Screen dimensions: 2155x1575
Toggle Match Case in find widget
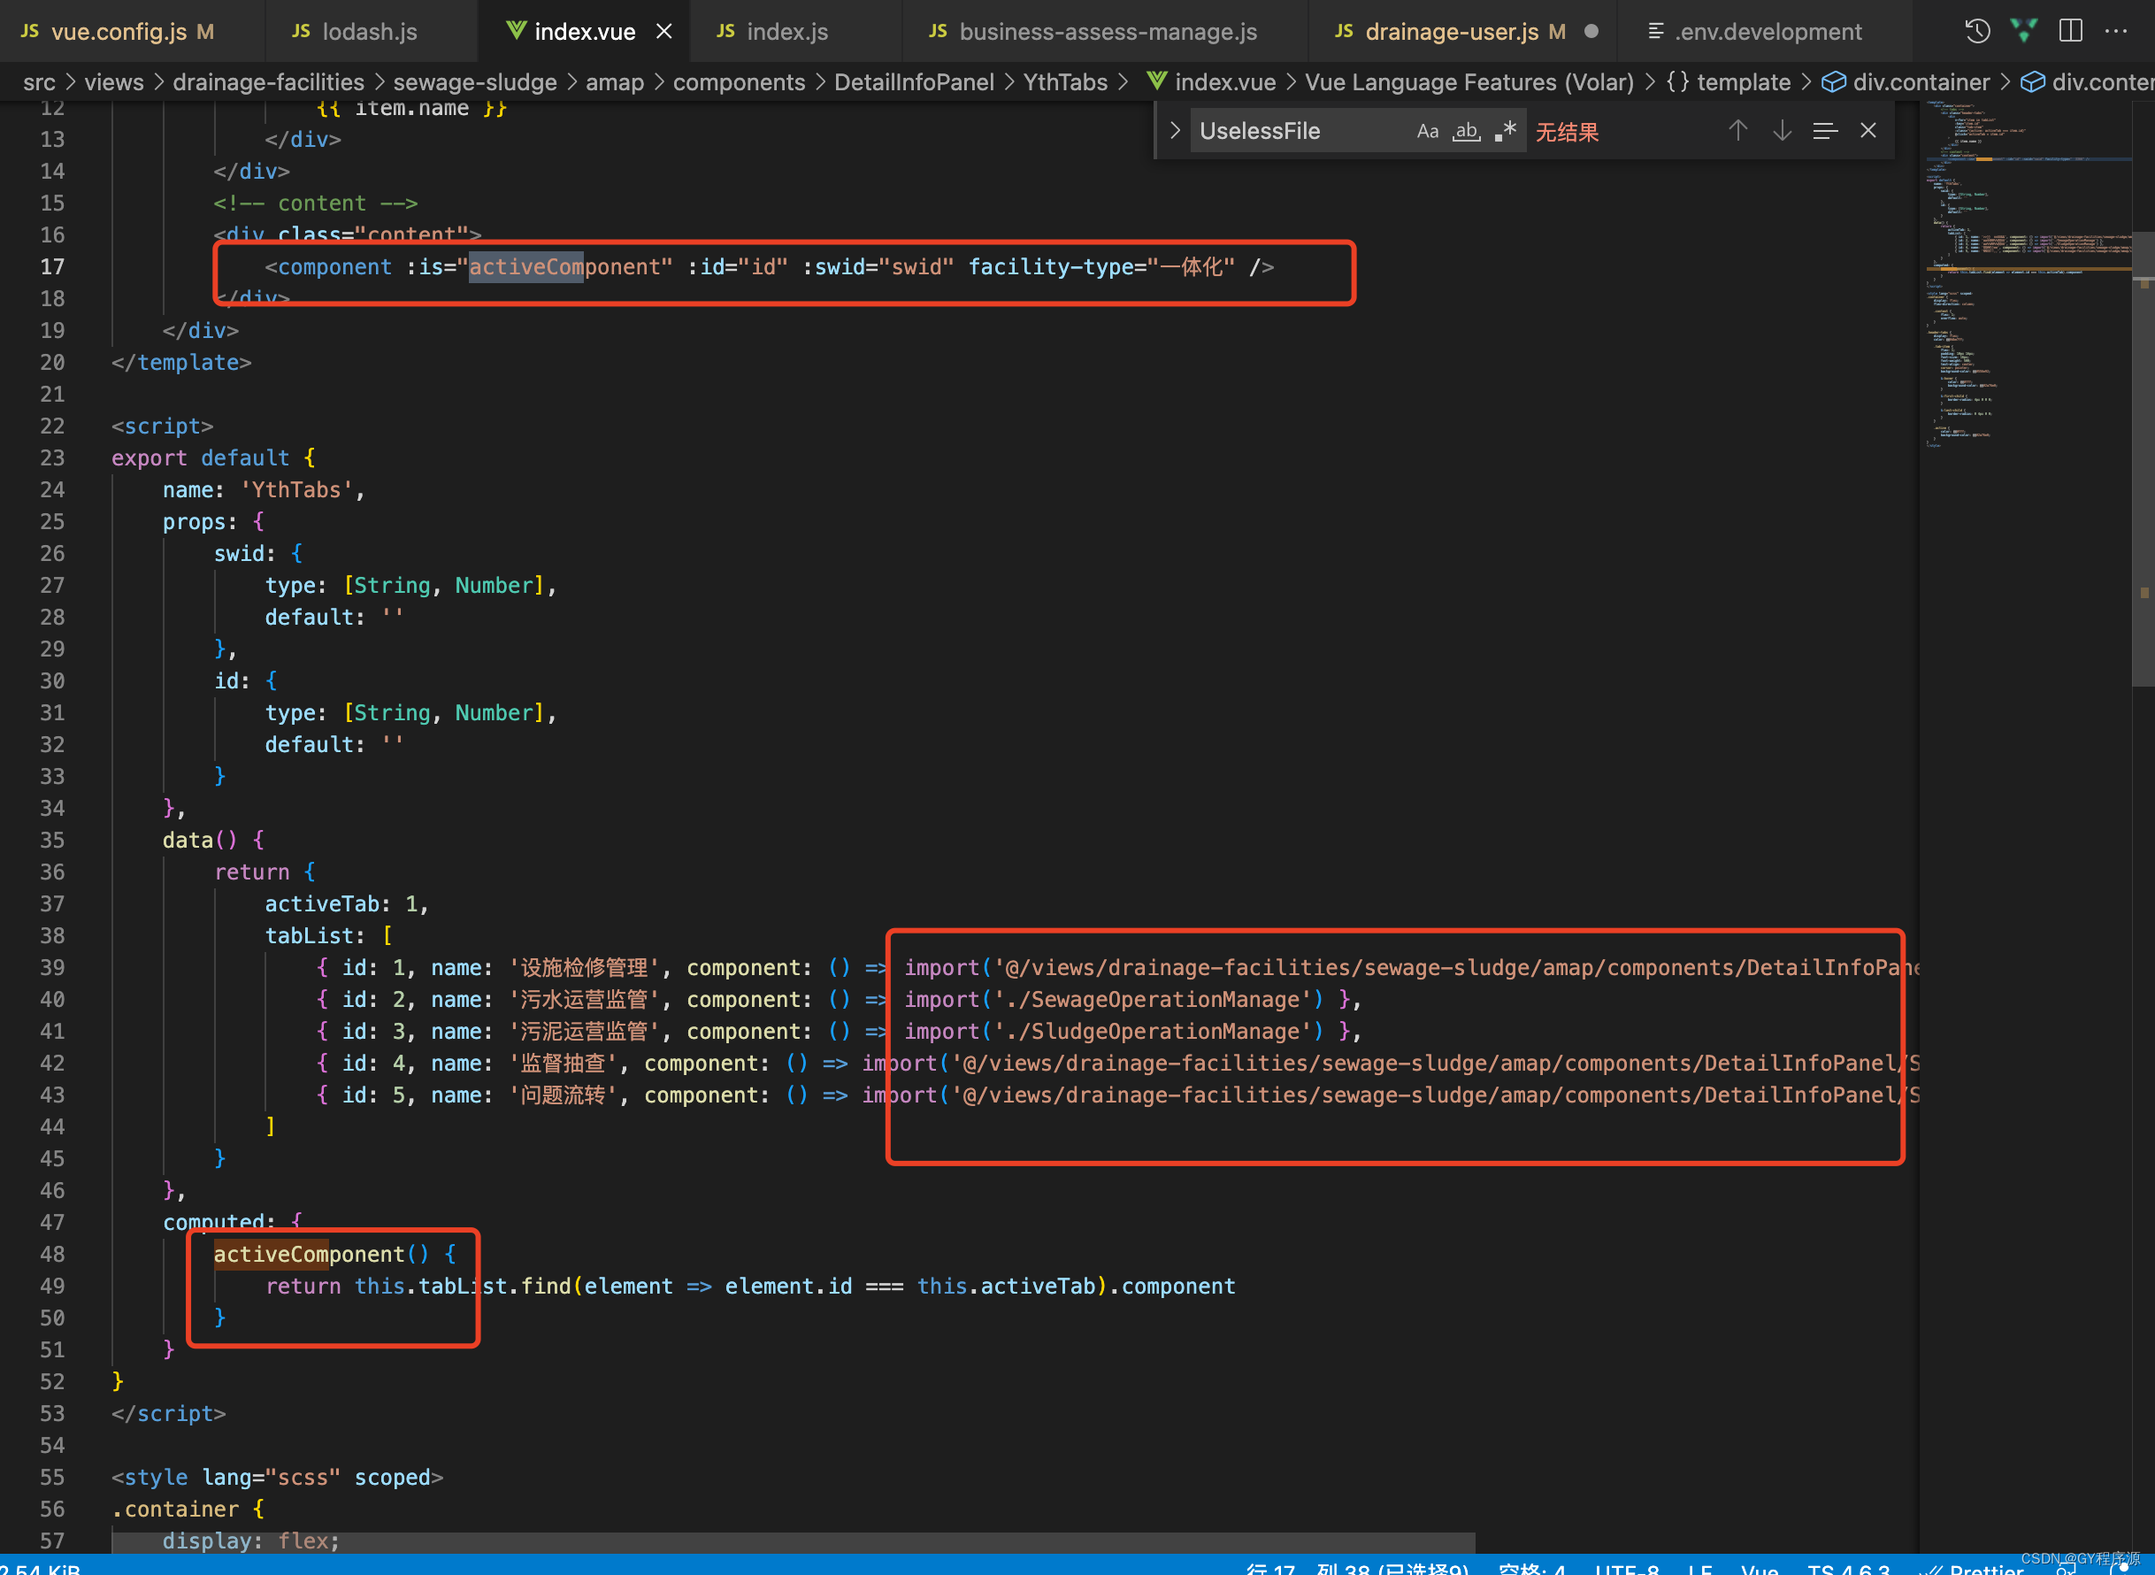[1427, 132]
